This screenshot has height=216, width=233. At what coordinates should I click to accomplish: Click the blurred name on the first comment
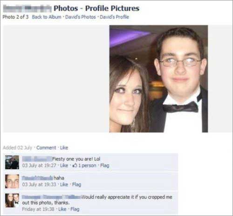point(37,159)
